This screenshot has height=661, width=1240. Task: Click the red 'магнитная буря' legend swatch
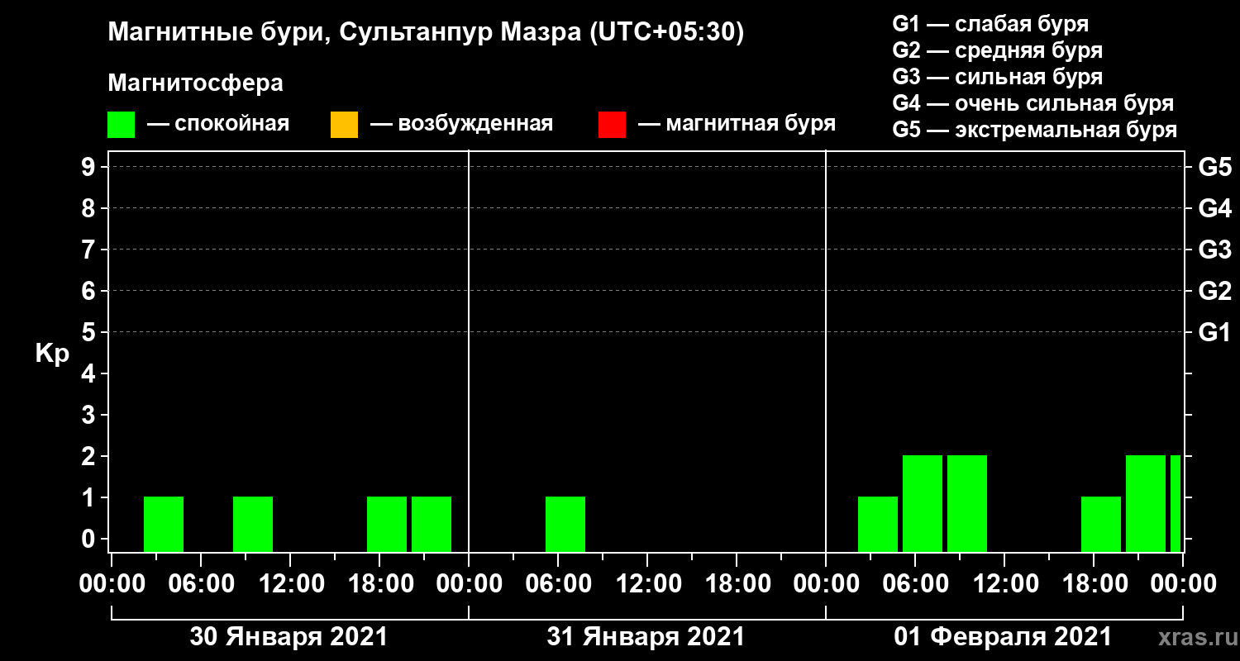(x=612, y=125)
